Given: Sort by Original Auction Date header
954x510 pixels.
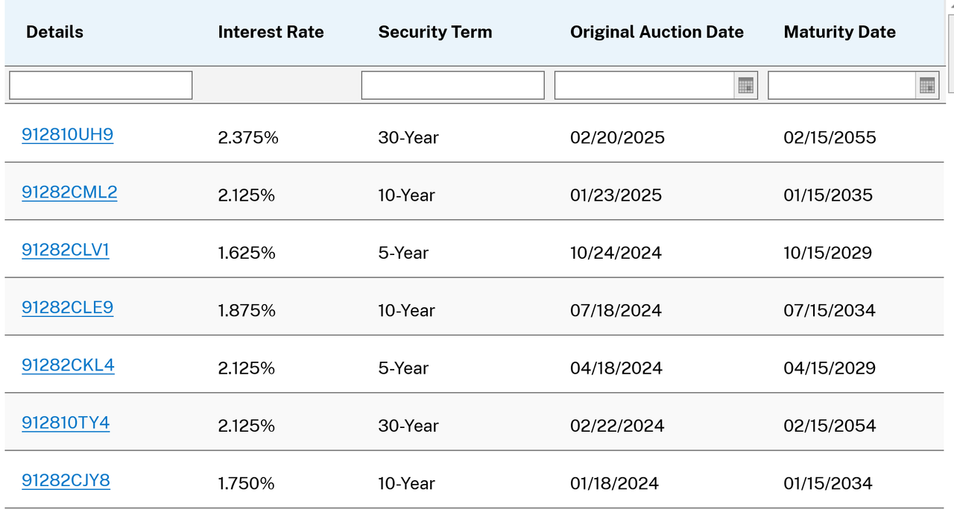Looking at the screenshot, I should (x=657, y=32).
